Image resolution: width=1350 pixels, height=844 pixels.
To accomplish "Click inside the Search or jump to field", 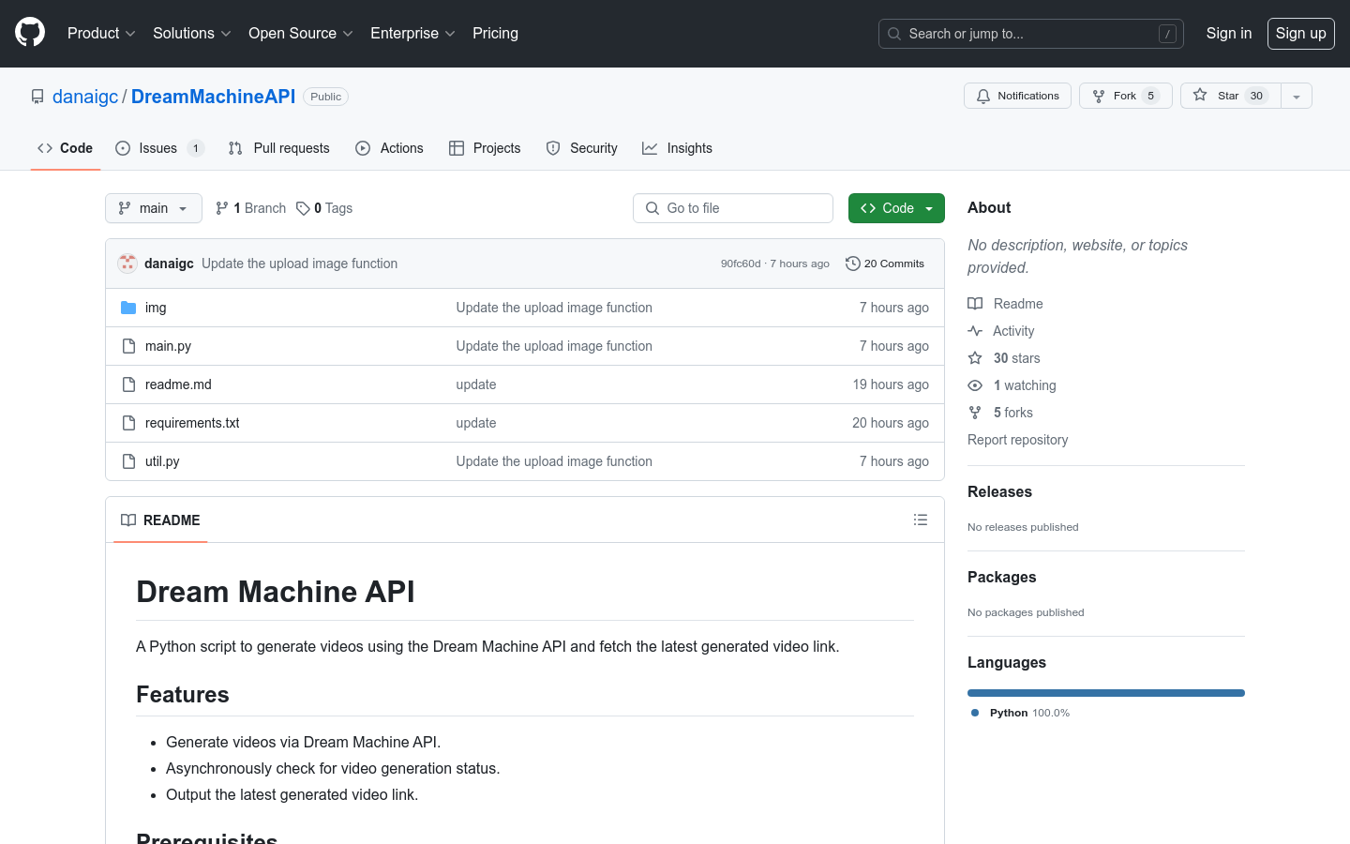I will point(1022,33).
